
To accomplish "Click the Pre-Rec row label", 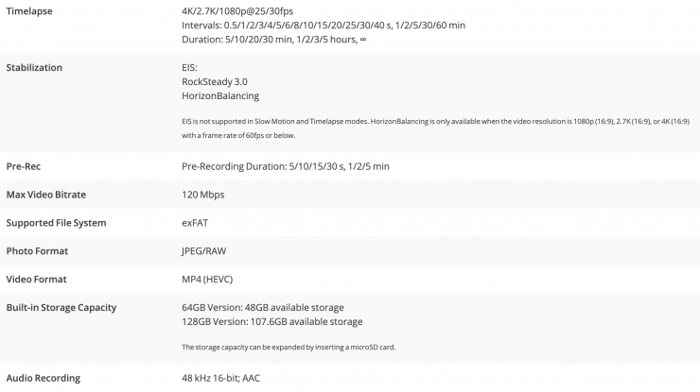I will [24, 166].
